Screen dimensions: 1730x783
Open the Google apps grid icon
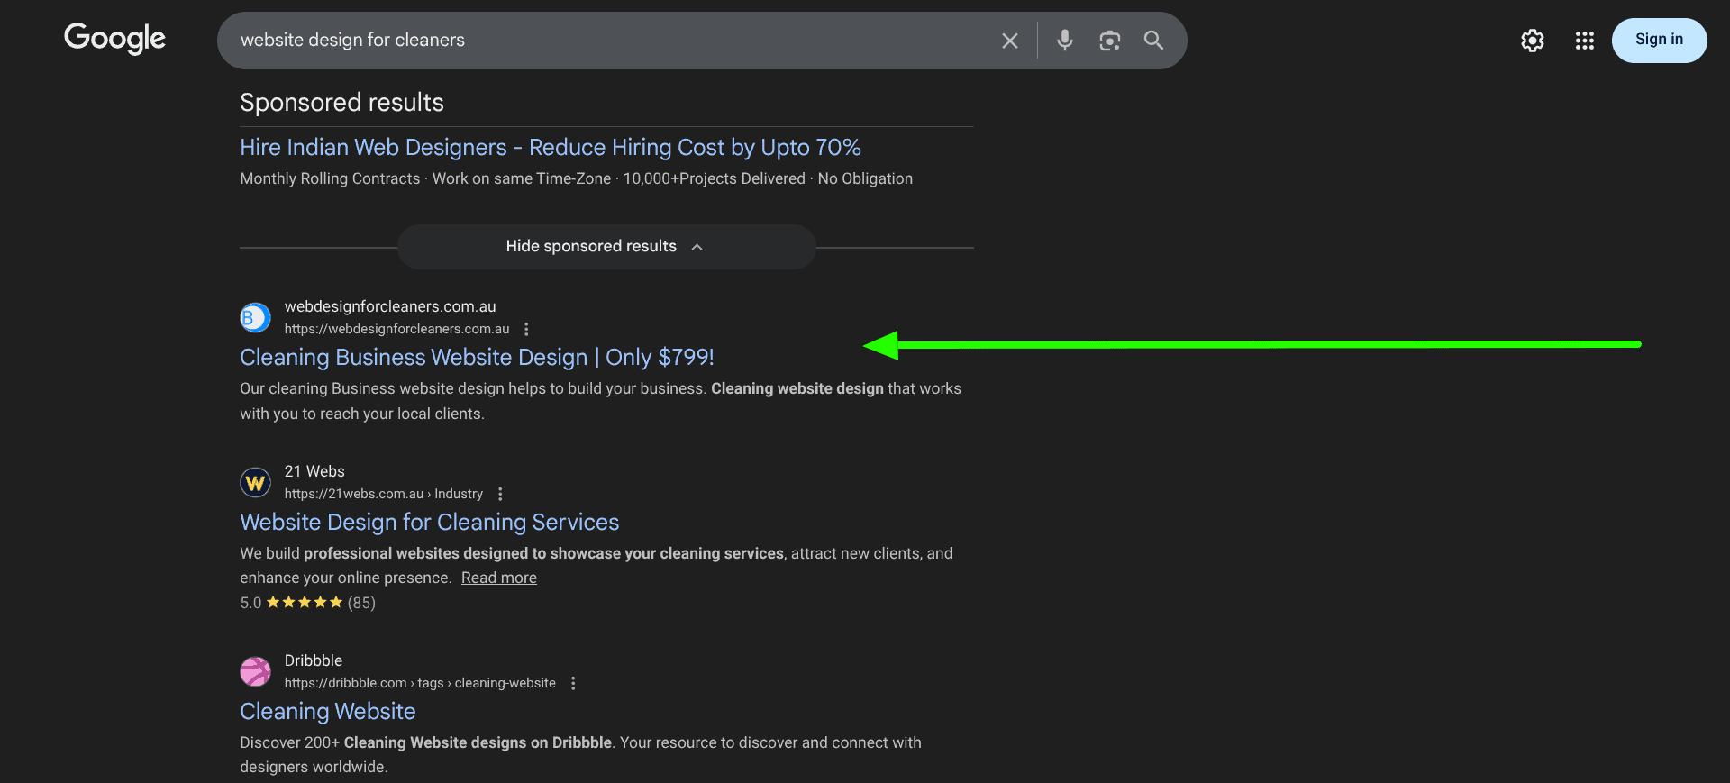[1585, 41]
